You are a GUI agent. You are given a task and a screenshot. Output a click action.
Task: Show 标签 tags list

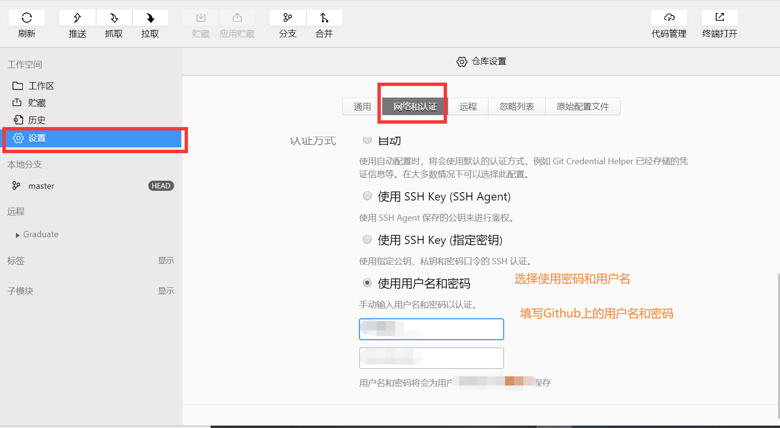pos(166,260)
